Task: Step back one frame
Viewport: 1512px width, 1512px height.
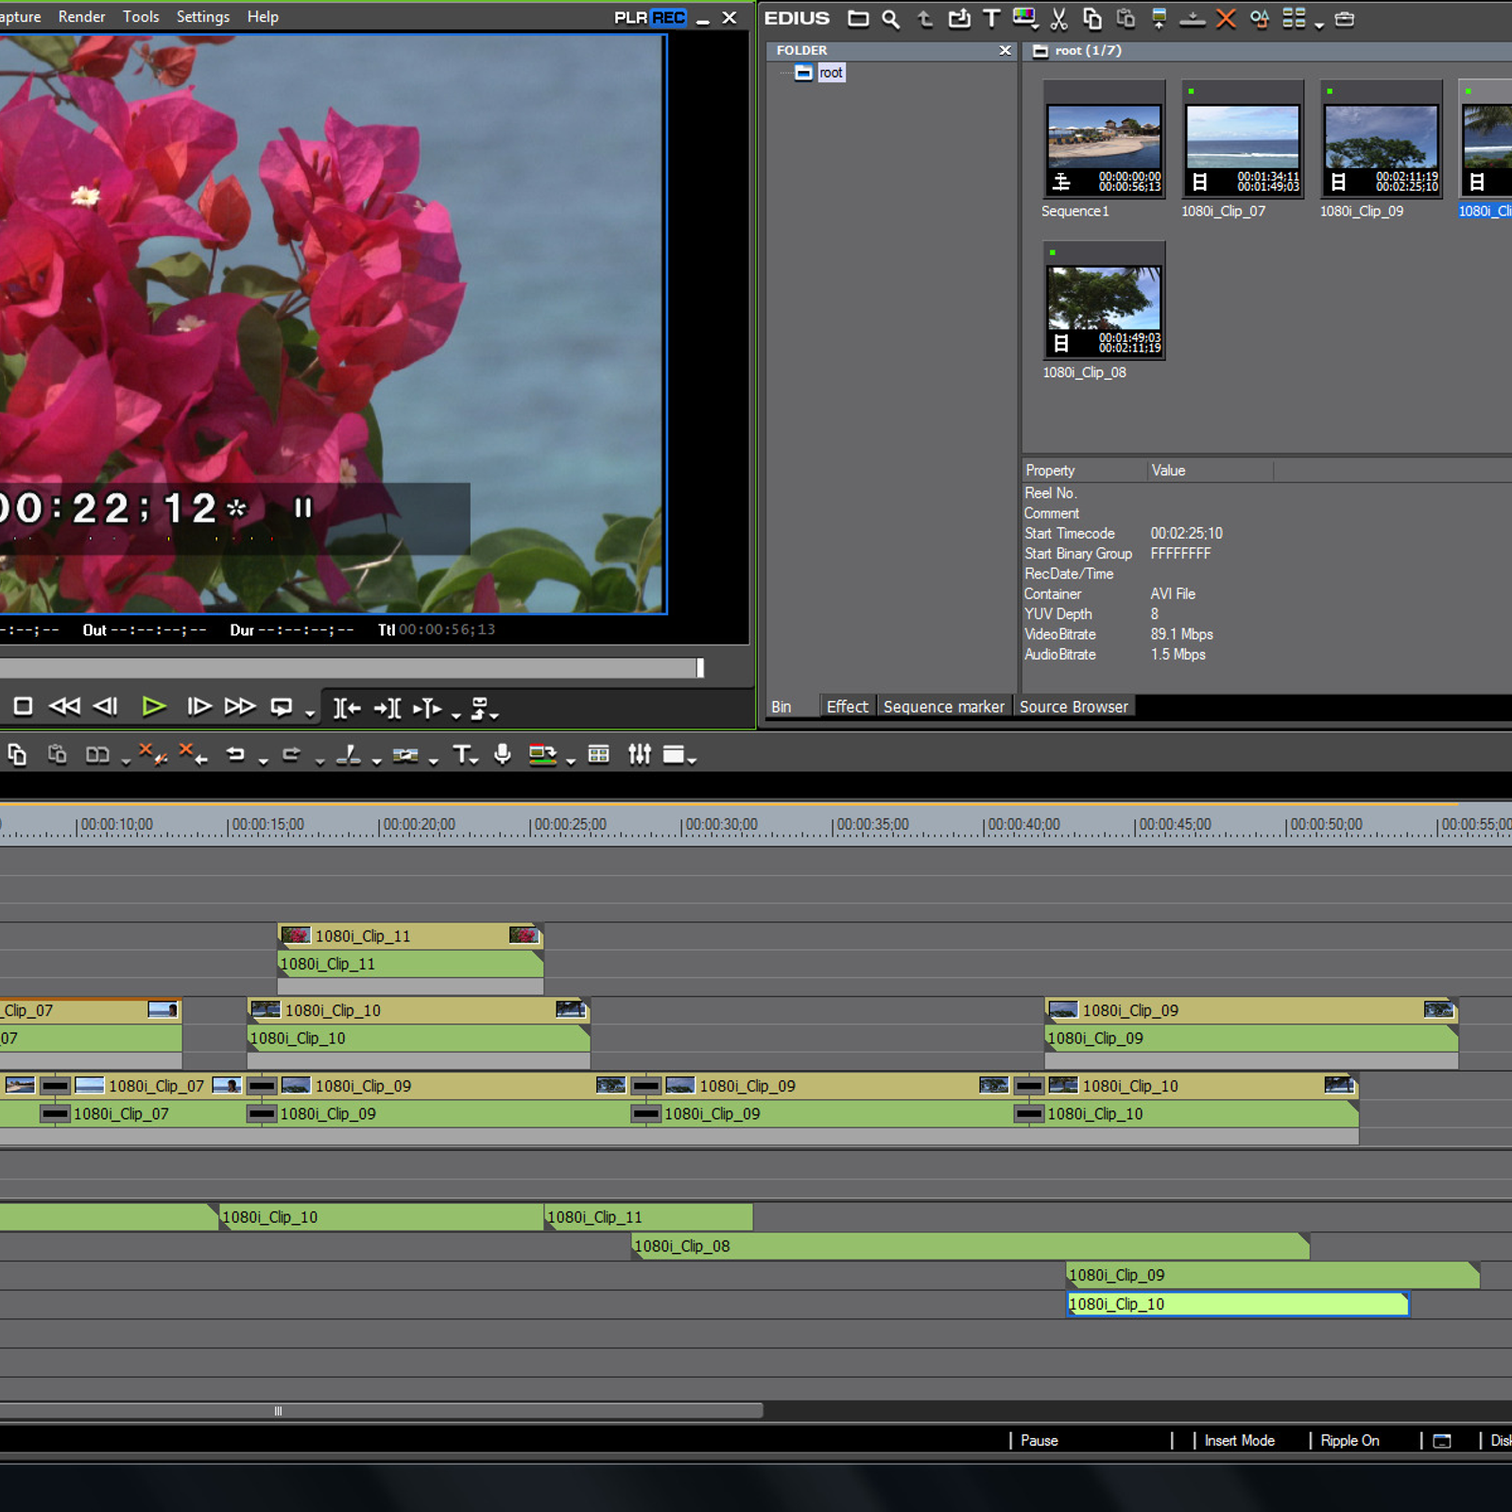Action: pos(105,706)
